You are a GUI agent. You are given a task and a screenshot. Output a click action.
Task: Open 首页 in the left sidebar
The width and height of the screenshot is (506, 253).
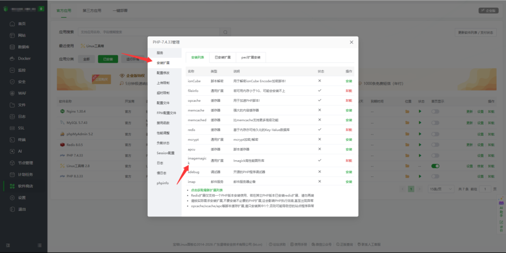[x=22, y=24]
